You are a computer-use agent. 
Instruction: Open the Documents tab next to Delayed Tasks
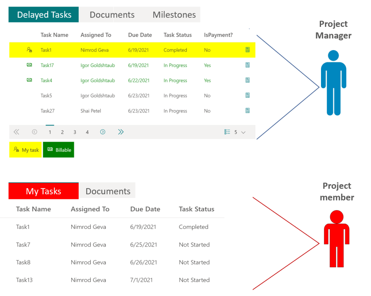pos(112,15)
